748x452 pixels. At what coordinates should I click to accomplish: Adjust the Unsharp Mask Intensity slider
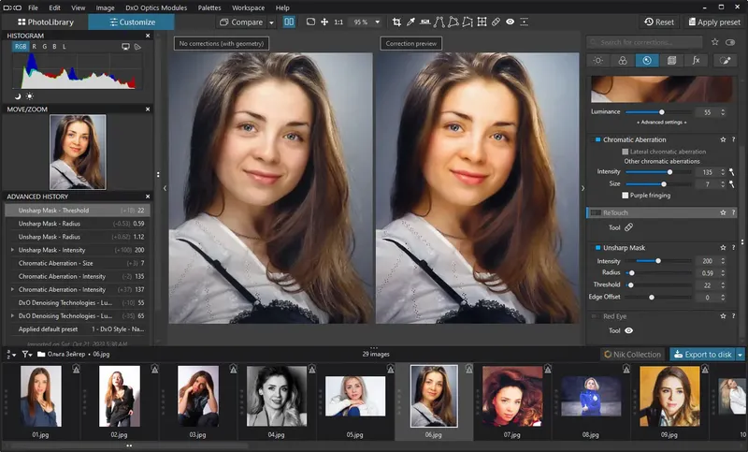coord(658,261)
